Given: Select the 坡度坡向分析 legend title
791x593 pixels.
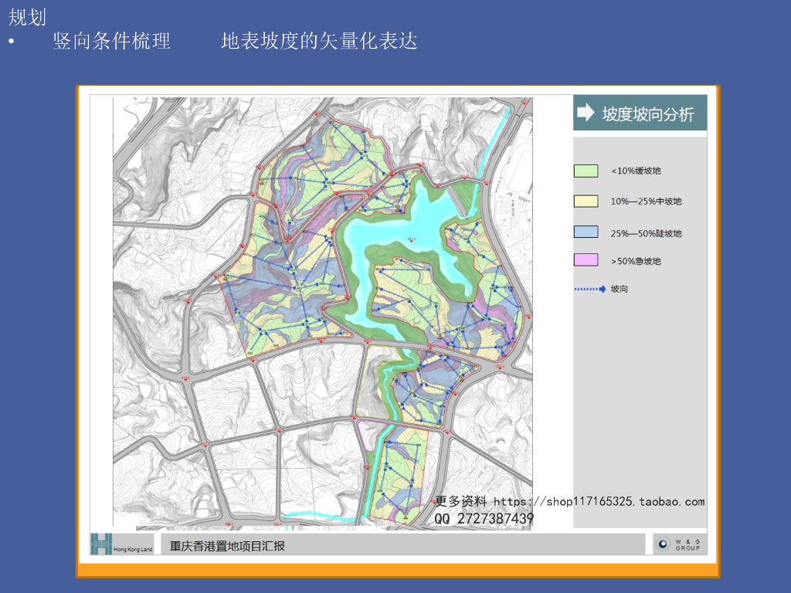Looking at the screenshot, I should 647,114.
